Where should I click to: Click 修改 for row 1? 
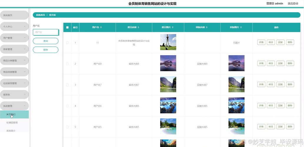click(271, 42)
